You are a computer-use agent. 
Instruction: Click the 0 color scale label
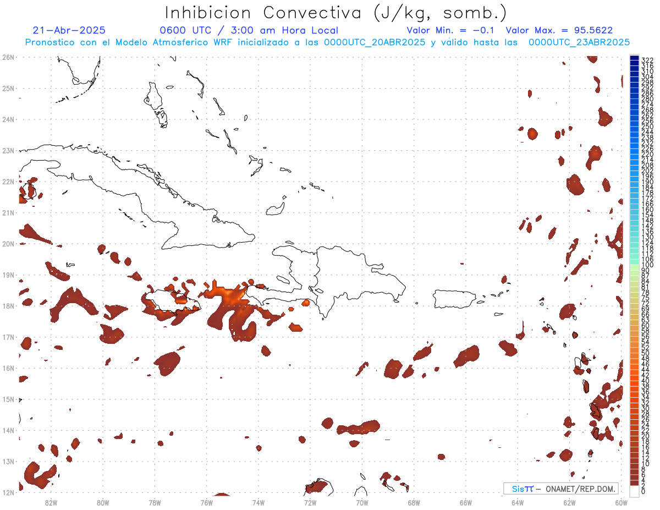point(643,491)
